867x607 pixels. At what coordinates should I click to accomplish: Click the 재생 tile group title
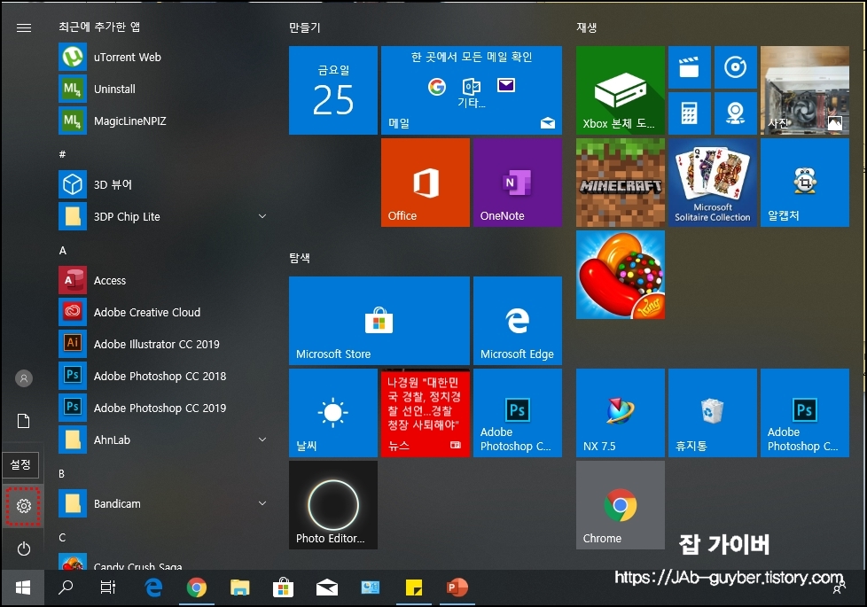(x=587, y=27)
